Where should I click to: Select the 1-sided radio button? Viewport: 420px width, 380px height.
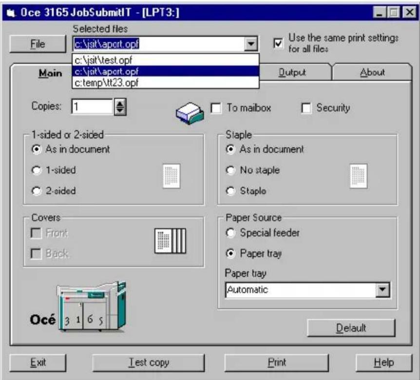click(37, 170)
